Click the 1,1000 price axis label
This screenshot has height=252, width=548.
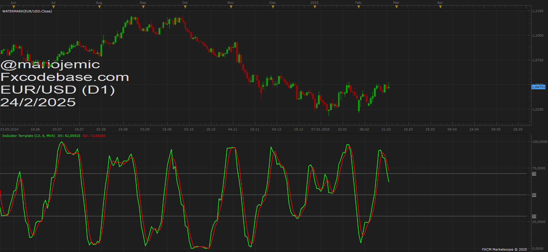coord(538,35)
